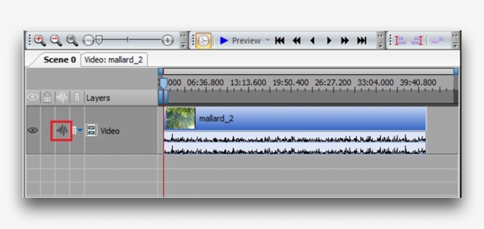484x229 pixels.
Task: Select the Video layer name
Action: (x=110, y=131)
